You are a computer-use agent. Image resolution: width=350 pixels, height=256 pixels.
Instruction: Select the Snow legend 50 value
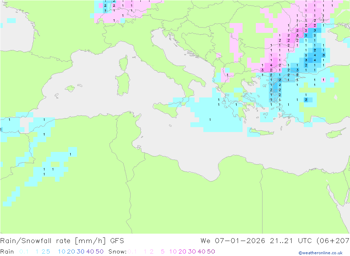click(x=211, y=251)
